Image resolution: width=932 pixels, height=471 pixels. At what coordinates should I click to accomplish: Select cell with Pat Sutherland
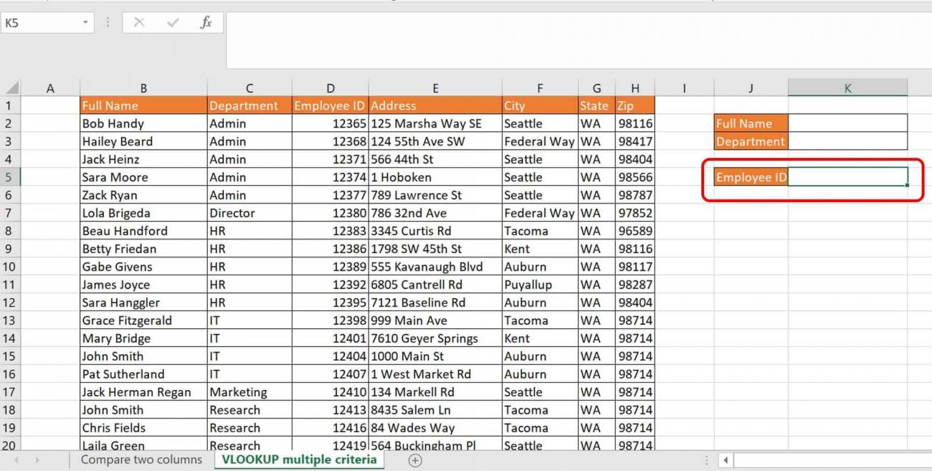[x=143, y=374]
